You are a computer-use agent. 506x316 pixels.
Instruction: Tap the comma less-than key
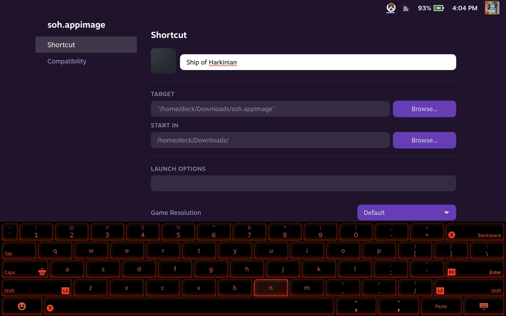pyautogui.click(x=343, y=288)
